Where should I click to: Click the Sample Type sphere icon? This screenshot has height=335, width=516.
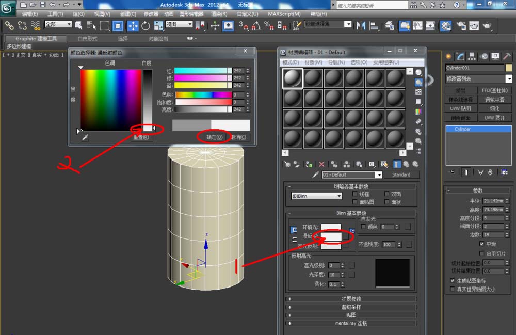418,72
